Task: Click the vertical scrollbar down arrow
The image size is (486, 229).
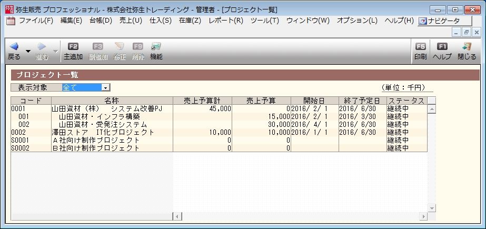Action: pos(432,207)
